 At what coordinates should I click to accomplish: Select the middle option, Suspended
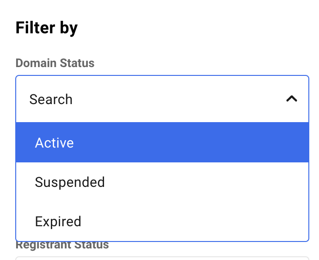pyautogui.click(x=162, y=182)
